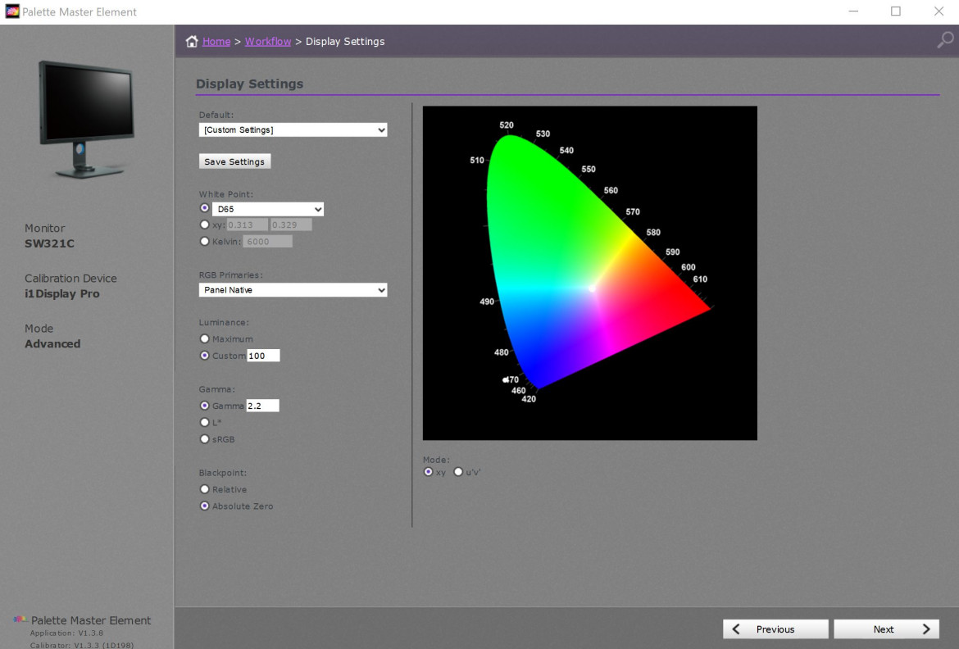This screenshot has height=649, width=959.
Task: Click the white point x value field 0.313
Action: pyautogui.click(x=247, y=225)
